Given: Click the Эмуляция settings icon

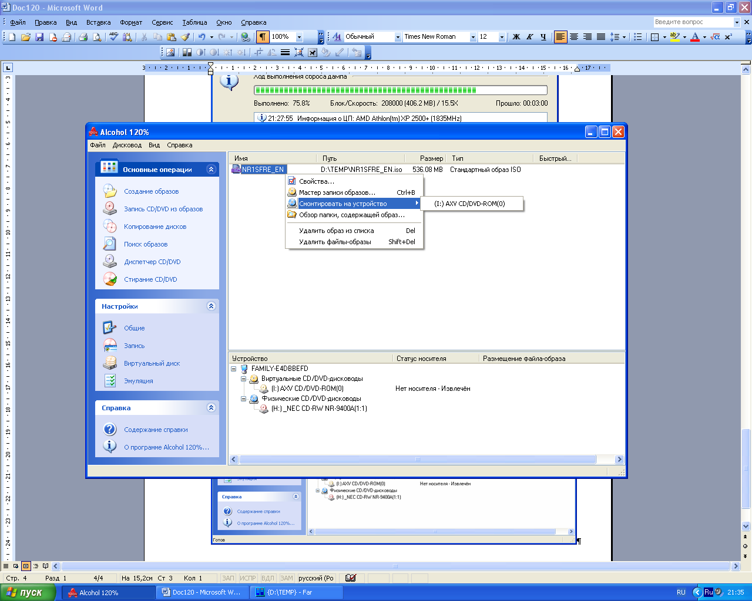Looking at the screenshot, I should tap(110, 380).
